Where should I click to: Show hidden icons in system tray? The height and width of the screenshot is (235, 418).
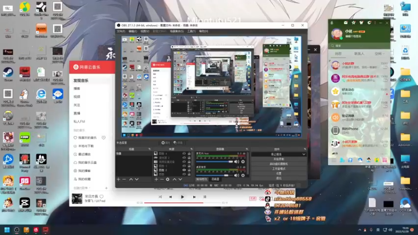click(x=359, y=230)
